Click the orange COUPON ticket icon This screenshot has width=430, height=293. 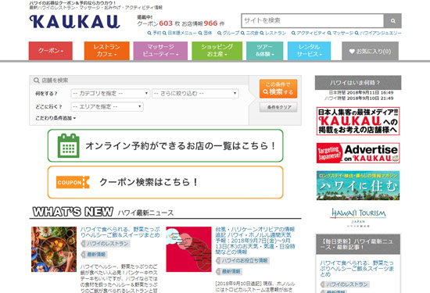pyautogui.click(x=73, y=182)
